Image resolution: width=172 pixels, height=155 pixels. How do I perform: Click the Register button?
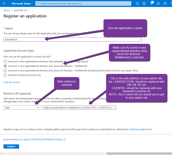tap(11, 146)
